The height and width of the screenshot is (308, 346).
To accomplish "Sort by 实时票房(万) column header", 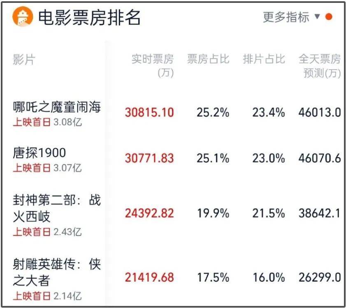I will (153, 66).
